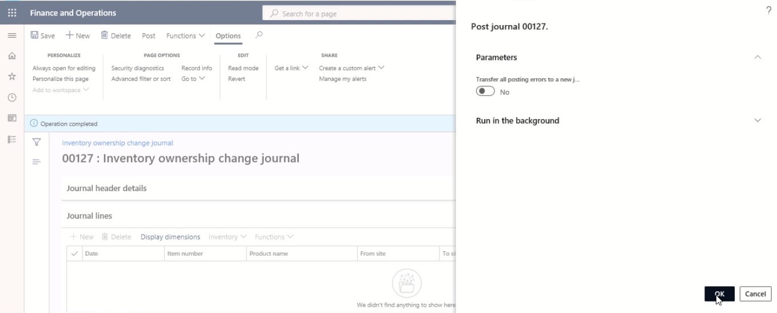Sort by Product name column header
The width and height of the screenshot is (777, 313).
(x=302, y=253)
